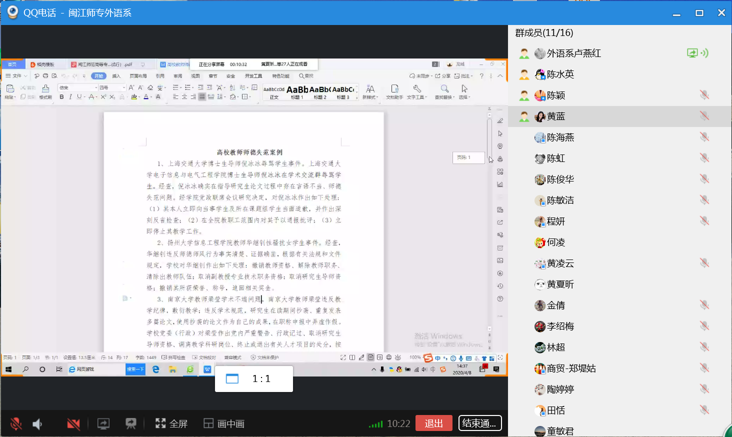Click the presentation whiteboard icon in call bar
732x437 pixels.
point(131,424)
